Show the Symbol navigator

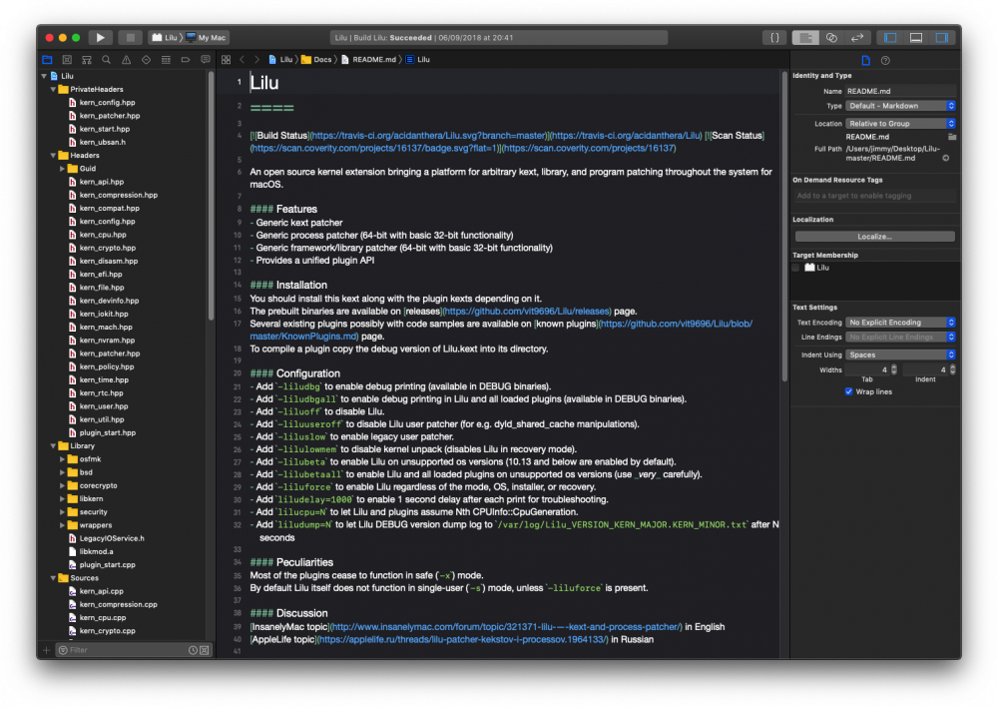(87, 60)
